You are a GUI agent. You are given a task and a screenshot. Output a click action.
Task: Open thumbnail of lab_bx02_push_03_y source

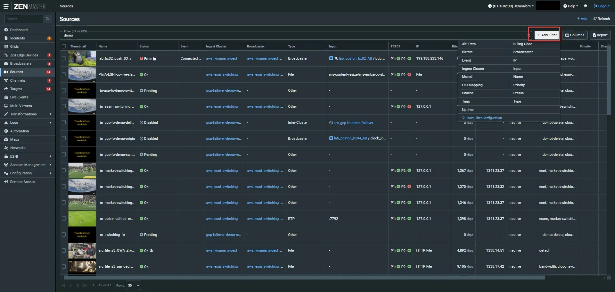click(82, 59)
